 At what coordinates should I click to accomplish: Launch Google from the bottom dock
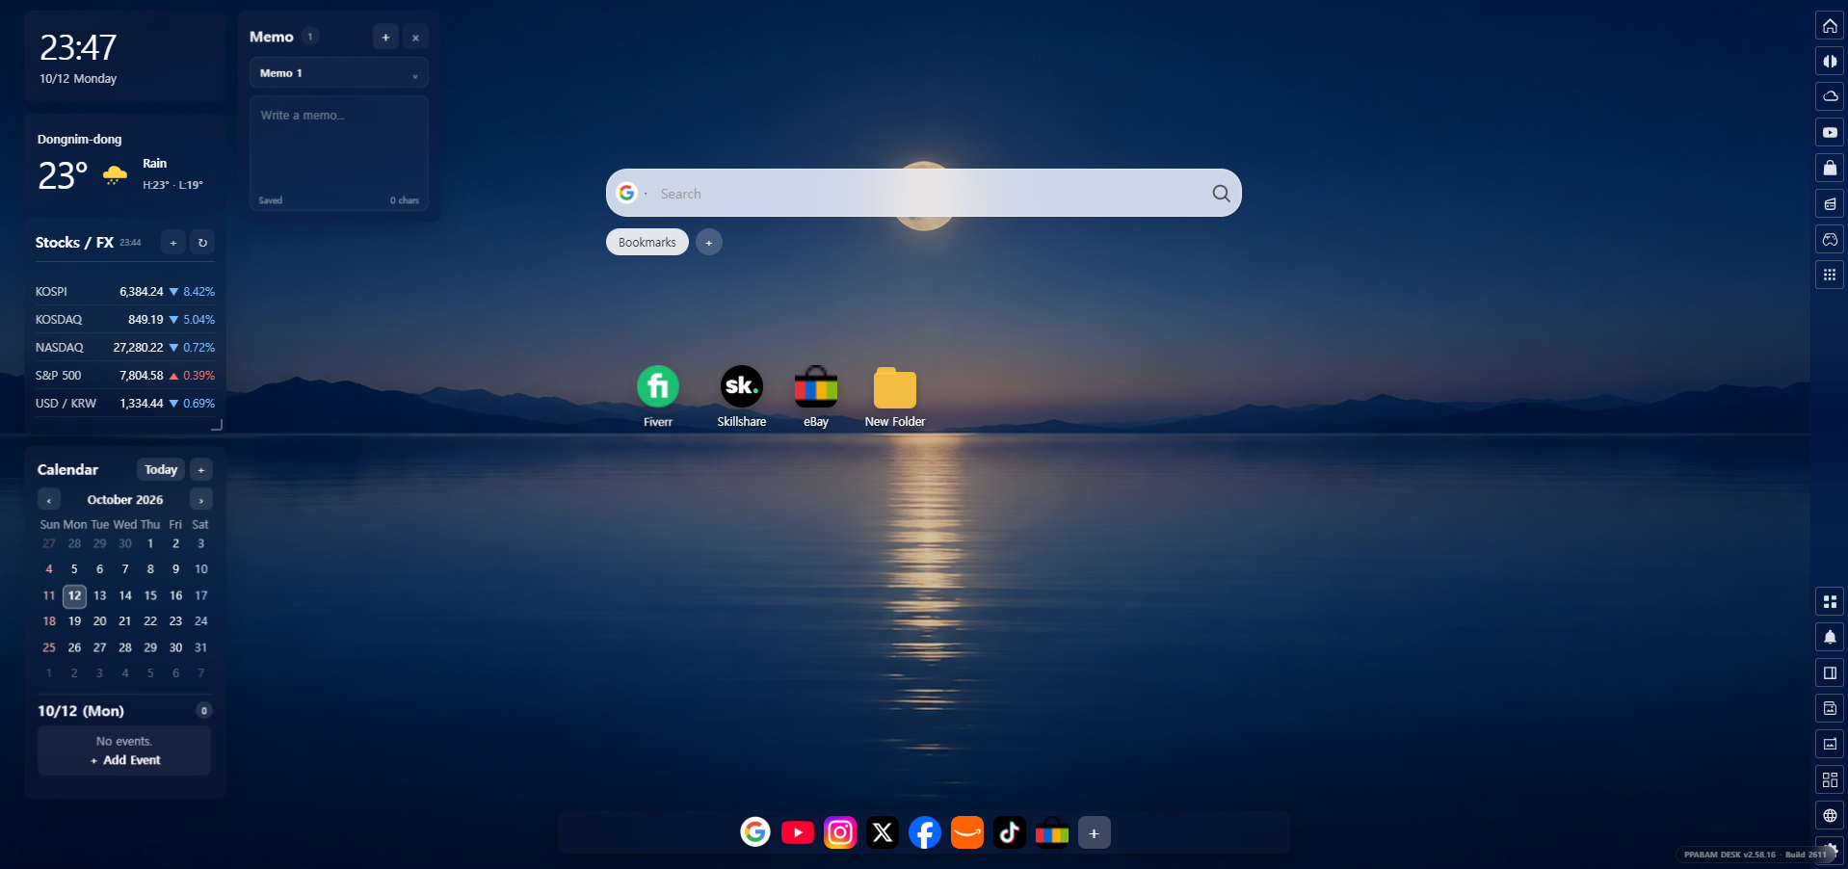click(x=755, y=832)
